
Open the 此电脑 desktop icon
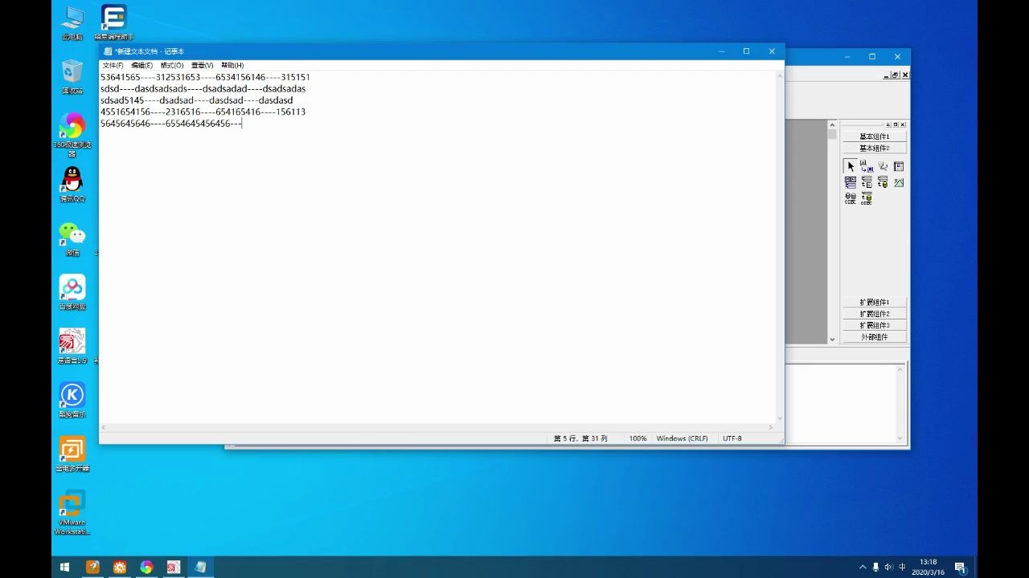[72, 22]
